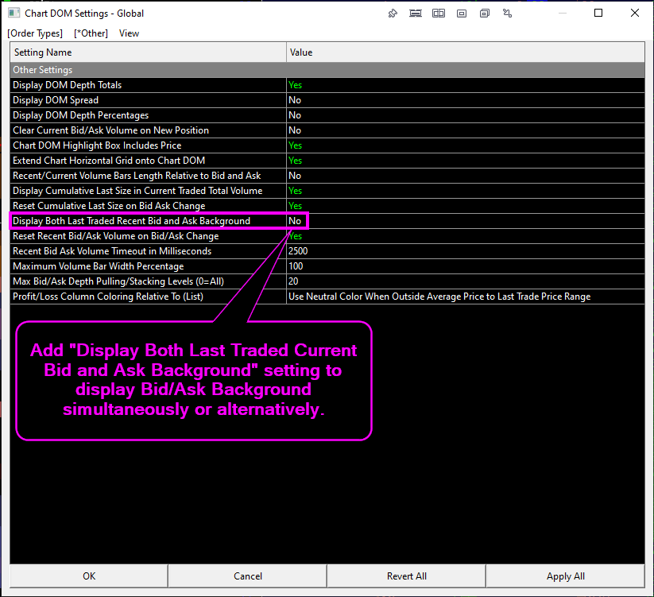Toggle Clear Current Bid/Ask Volume value
The width and height of the screenshot is (654, 597).
[466, 130]
